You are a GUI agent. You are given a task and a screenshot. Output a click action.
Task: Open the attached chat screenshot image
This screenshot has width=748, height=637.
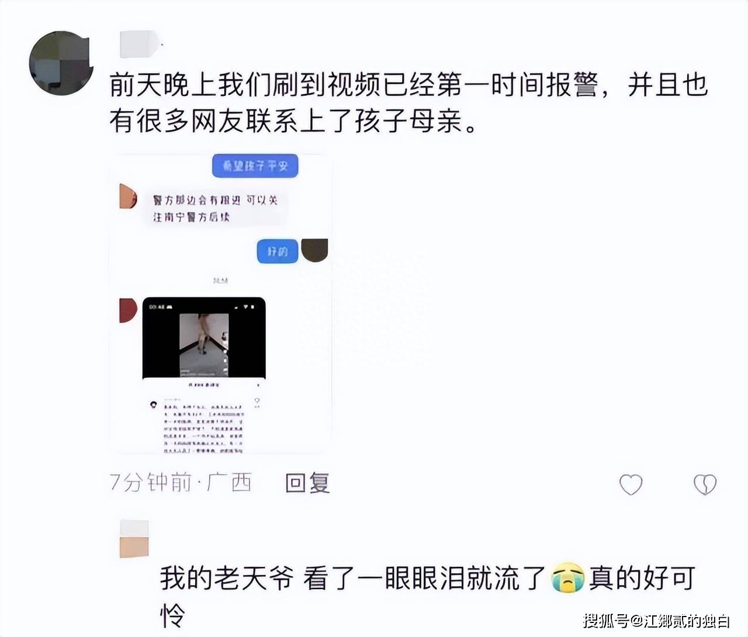(221, 303)
